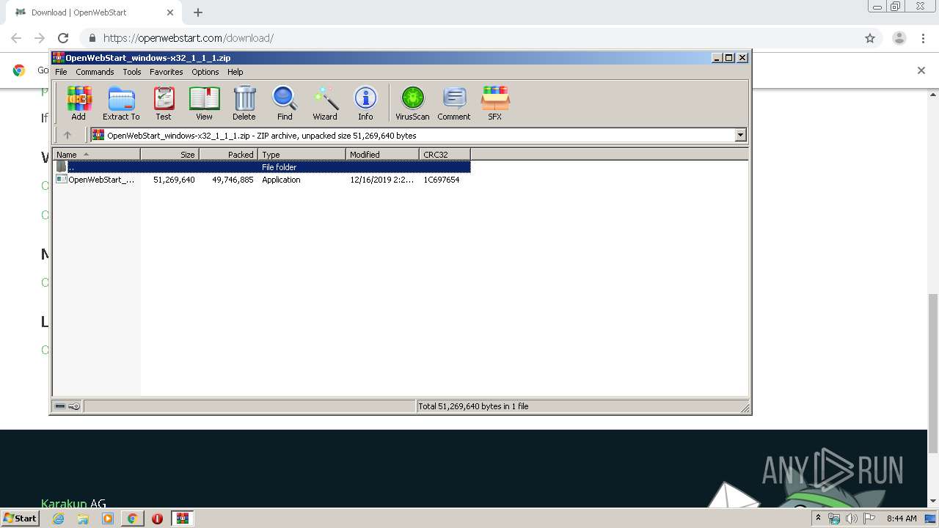Open Windows Explorer folder in taskbar

83,518
